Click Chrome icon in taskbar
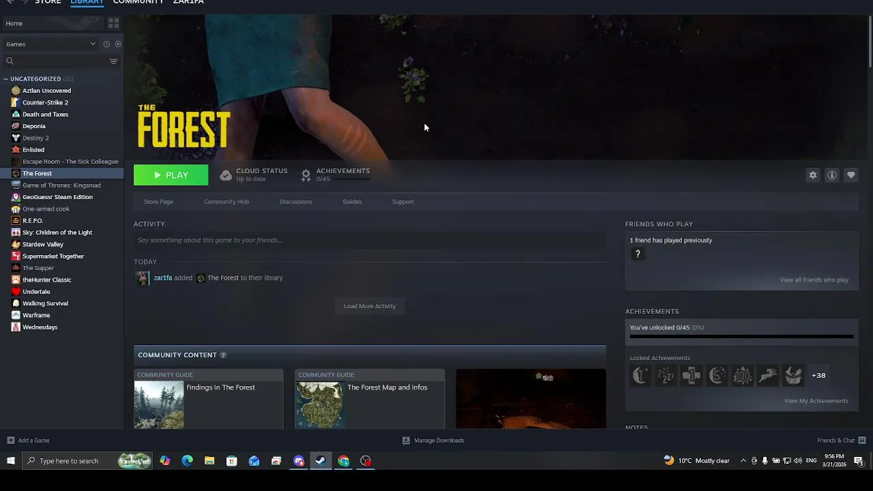 [x=344, y=461]
